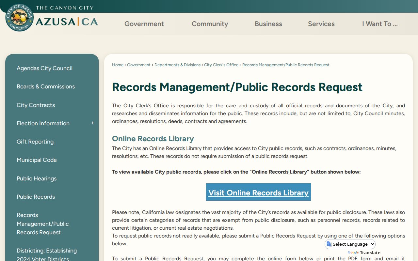Go to Agendas City Council page

[x=45, y=68]
